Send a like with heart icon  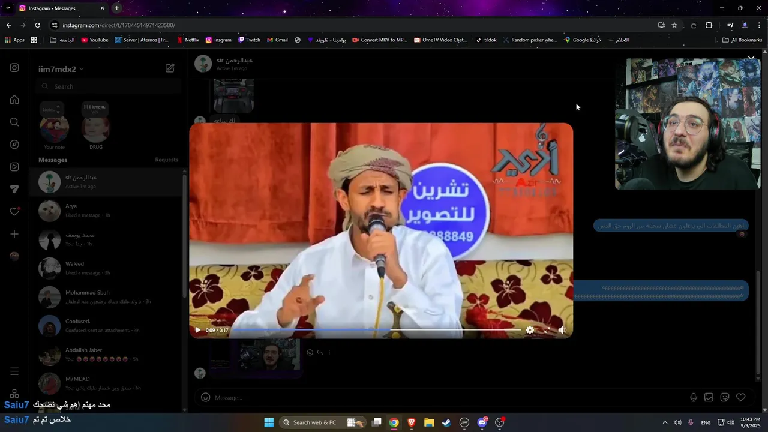tap(740, 397)
